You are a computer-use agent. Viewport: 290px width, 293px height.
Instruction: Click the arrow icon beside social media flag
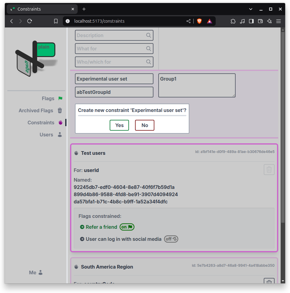coord(82,239)
